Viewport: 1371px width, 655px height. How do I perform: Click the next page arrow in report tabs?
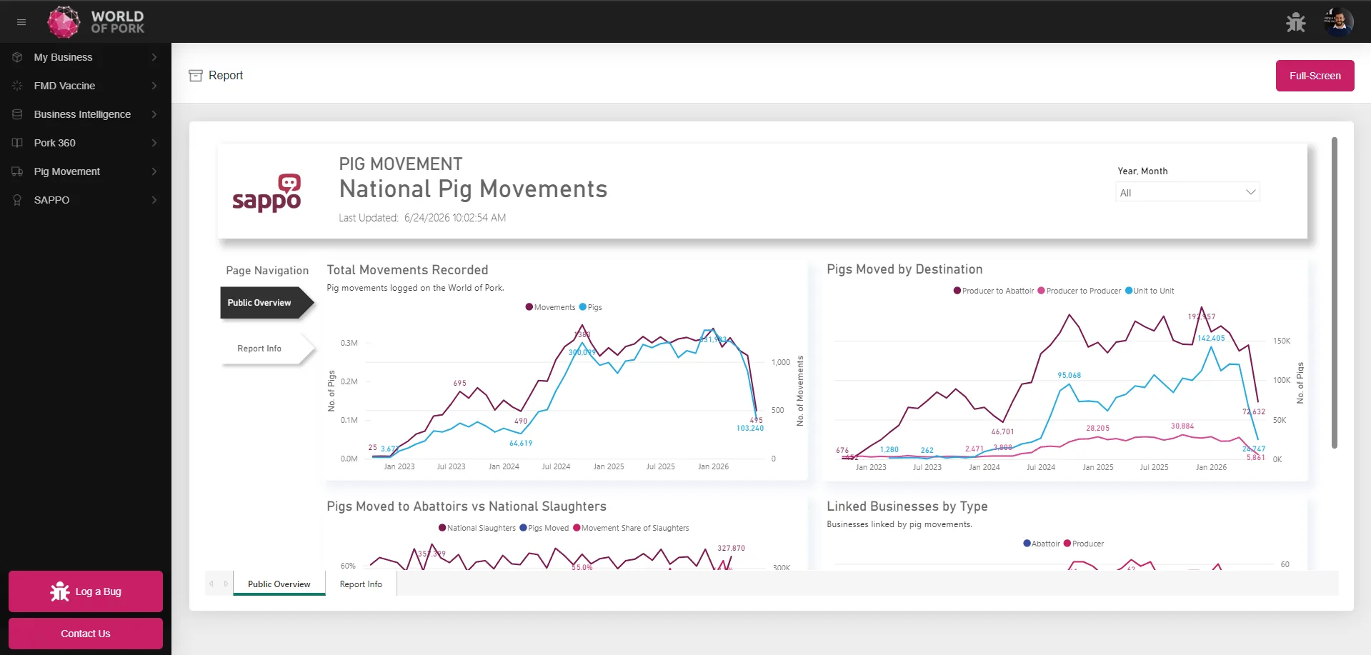(226, 584)
